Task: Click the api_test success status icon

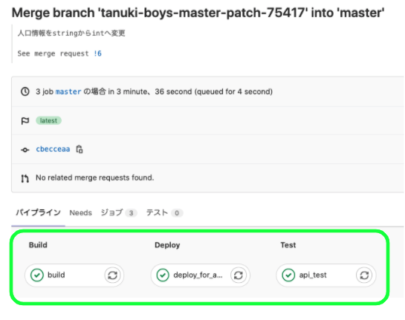Action: [x=288, y=275]
